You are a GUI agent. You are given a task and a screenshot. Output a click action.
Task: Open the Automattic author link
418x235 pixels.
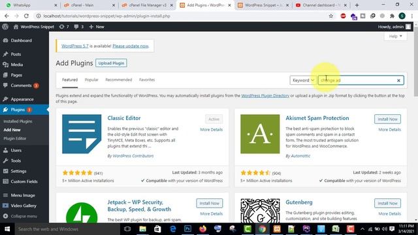pos(300,156)
